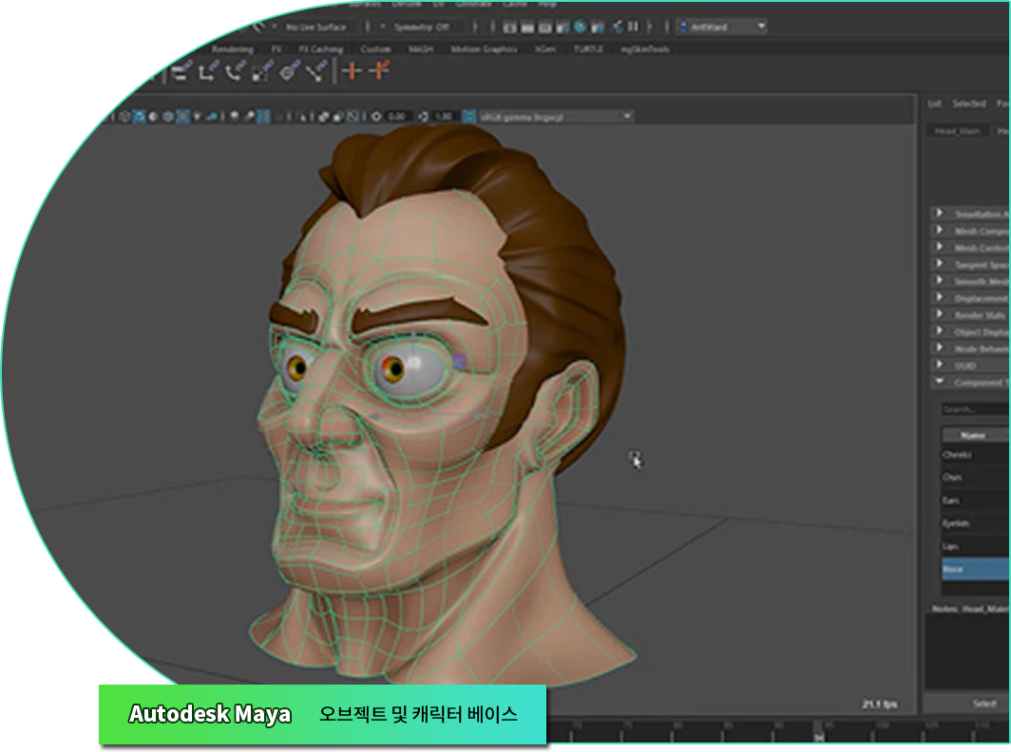Image resolution: width=1011 pixels, height=752 pixels.
Task: Select the Eyelids component tag
Action: pyautogui.click(x=975, y=523)
